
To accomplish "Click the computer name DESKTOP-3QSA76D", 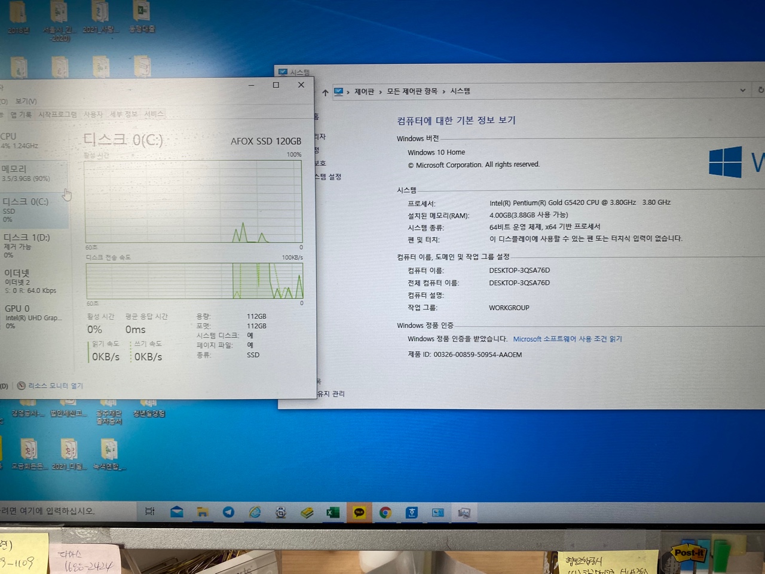I will 519,271.
